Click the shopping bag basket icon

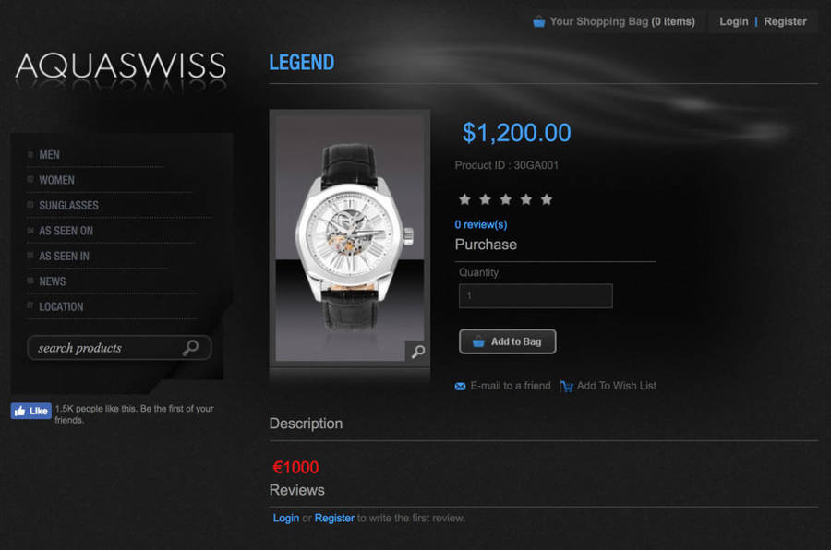(538, 22)
